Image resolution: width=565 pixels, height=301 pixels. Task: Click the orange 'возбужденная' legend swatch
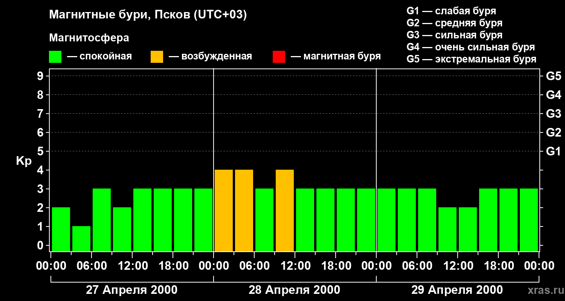click(x=157, y=57)
